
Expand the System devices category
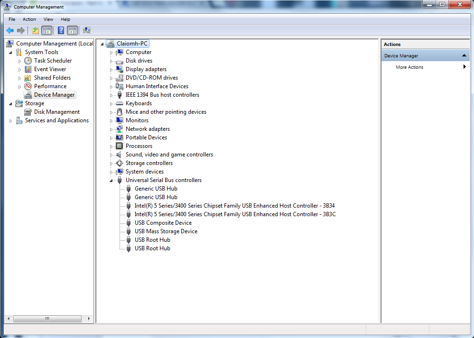(x=111, y=172)
